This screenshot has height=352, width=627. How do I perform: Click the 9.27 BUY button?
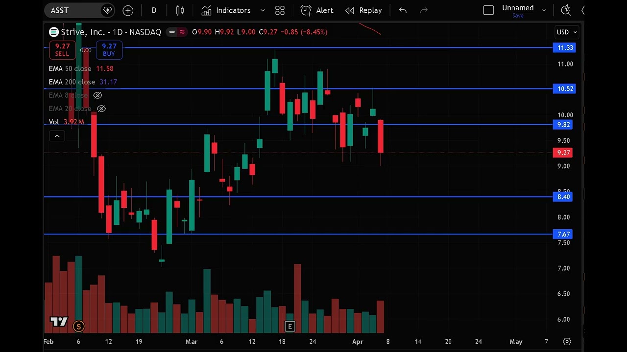[109, 50]
